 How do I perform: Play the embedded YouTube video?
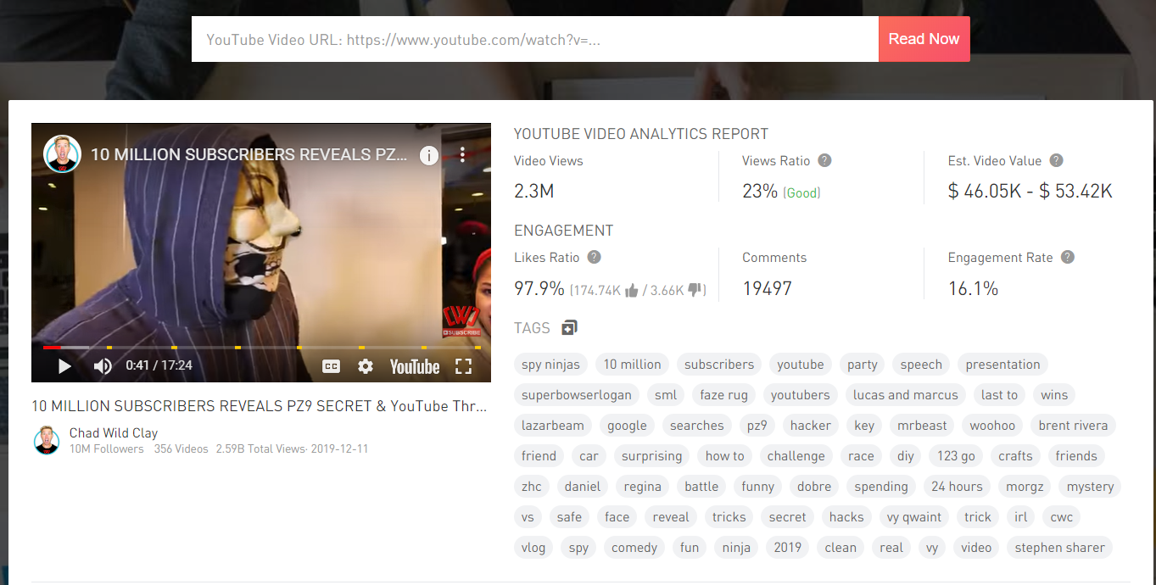click(64, 366)
